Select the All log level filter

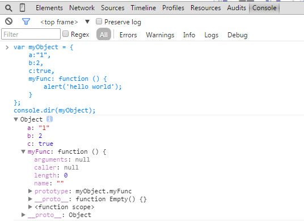104,34
